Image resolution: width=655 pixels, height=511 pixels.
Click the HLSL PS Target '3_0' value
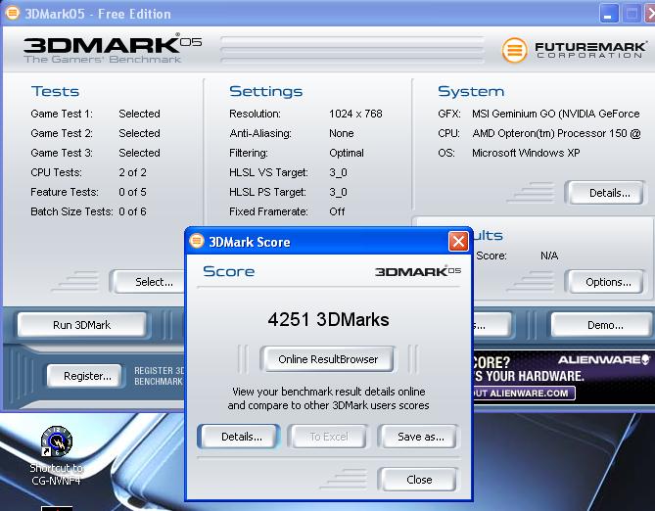point(338,192)
